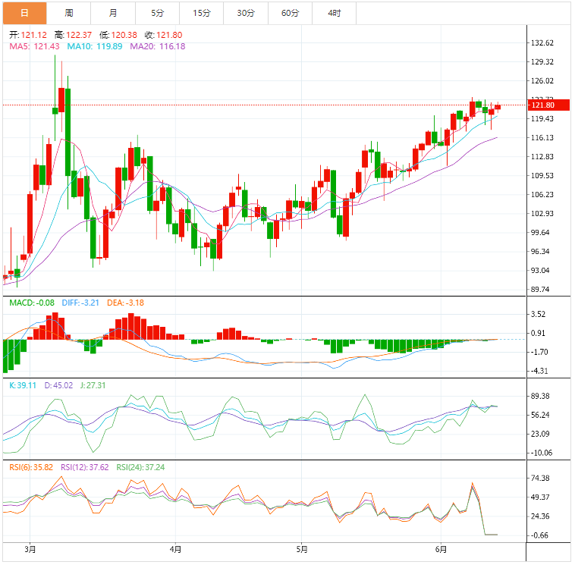Open the 5分 timeframe tab

pos(157,13)
